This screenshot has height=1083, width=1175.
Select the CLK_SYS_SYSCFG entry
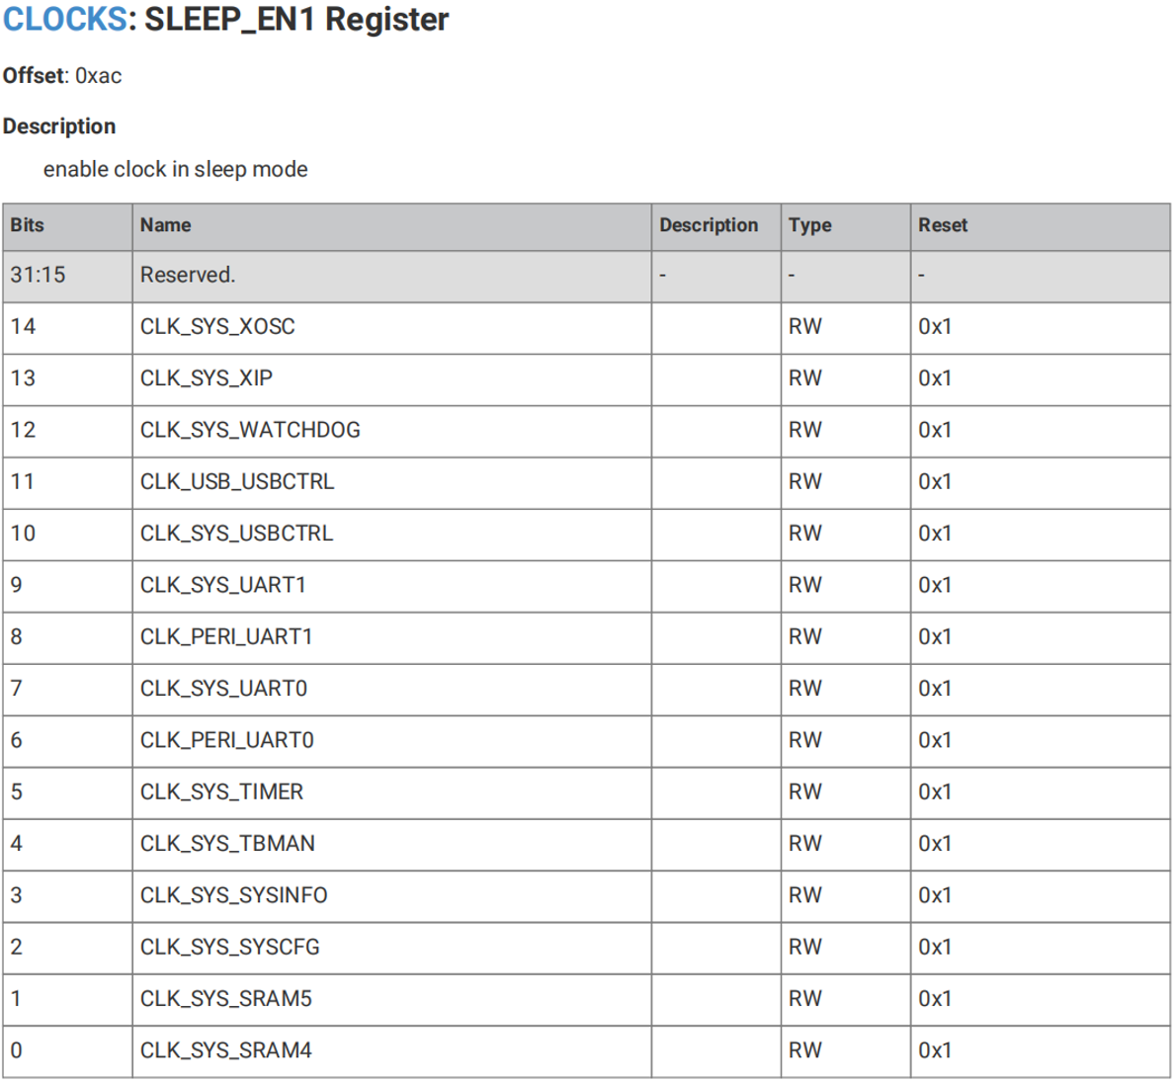[230, 948]
